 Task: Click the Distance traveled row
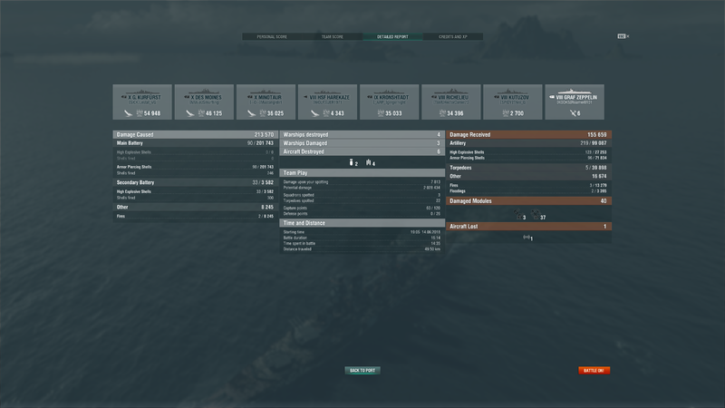point(362,248)
